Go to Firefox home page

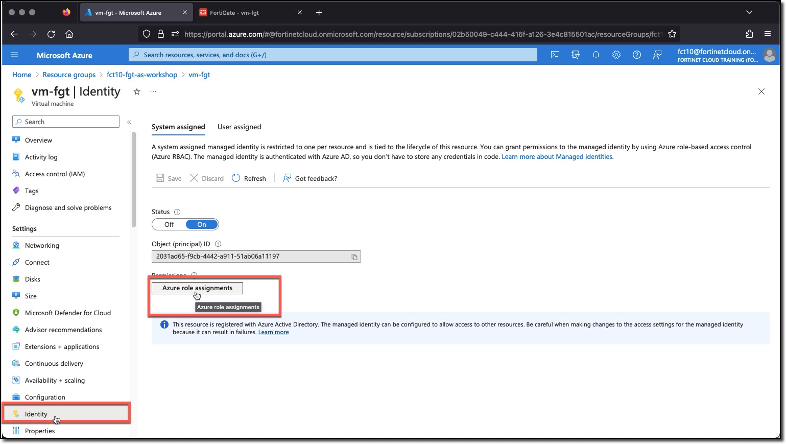[69, 34]
